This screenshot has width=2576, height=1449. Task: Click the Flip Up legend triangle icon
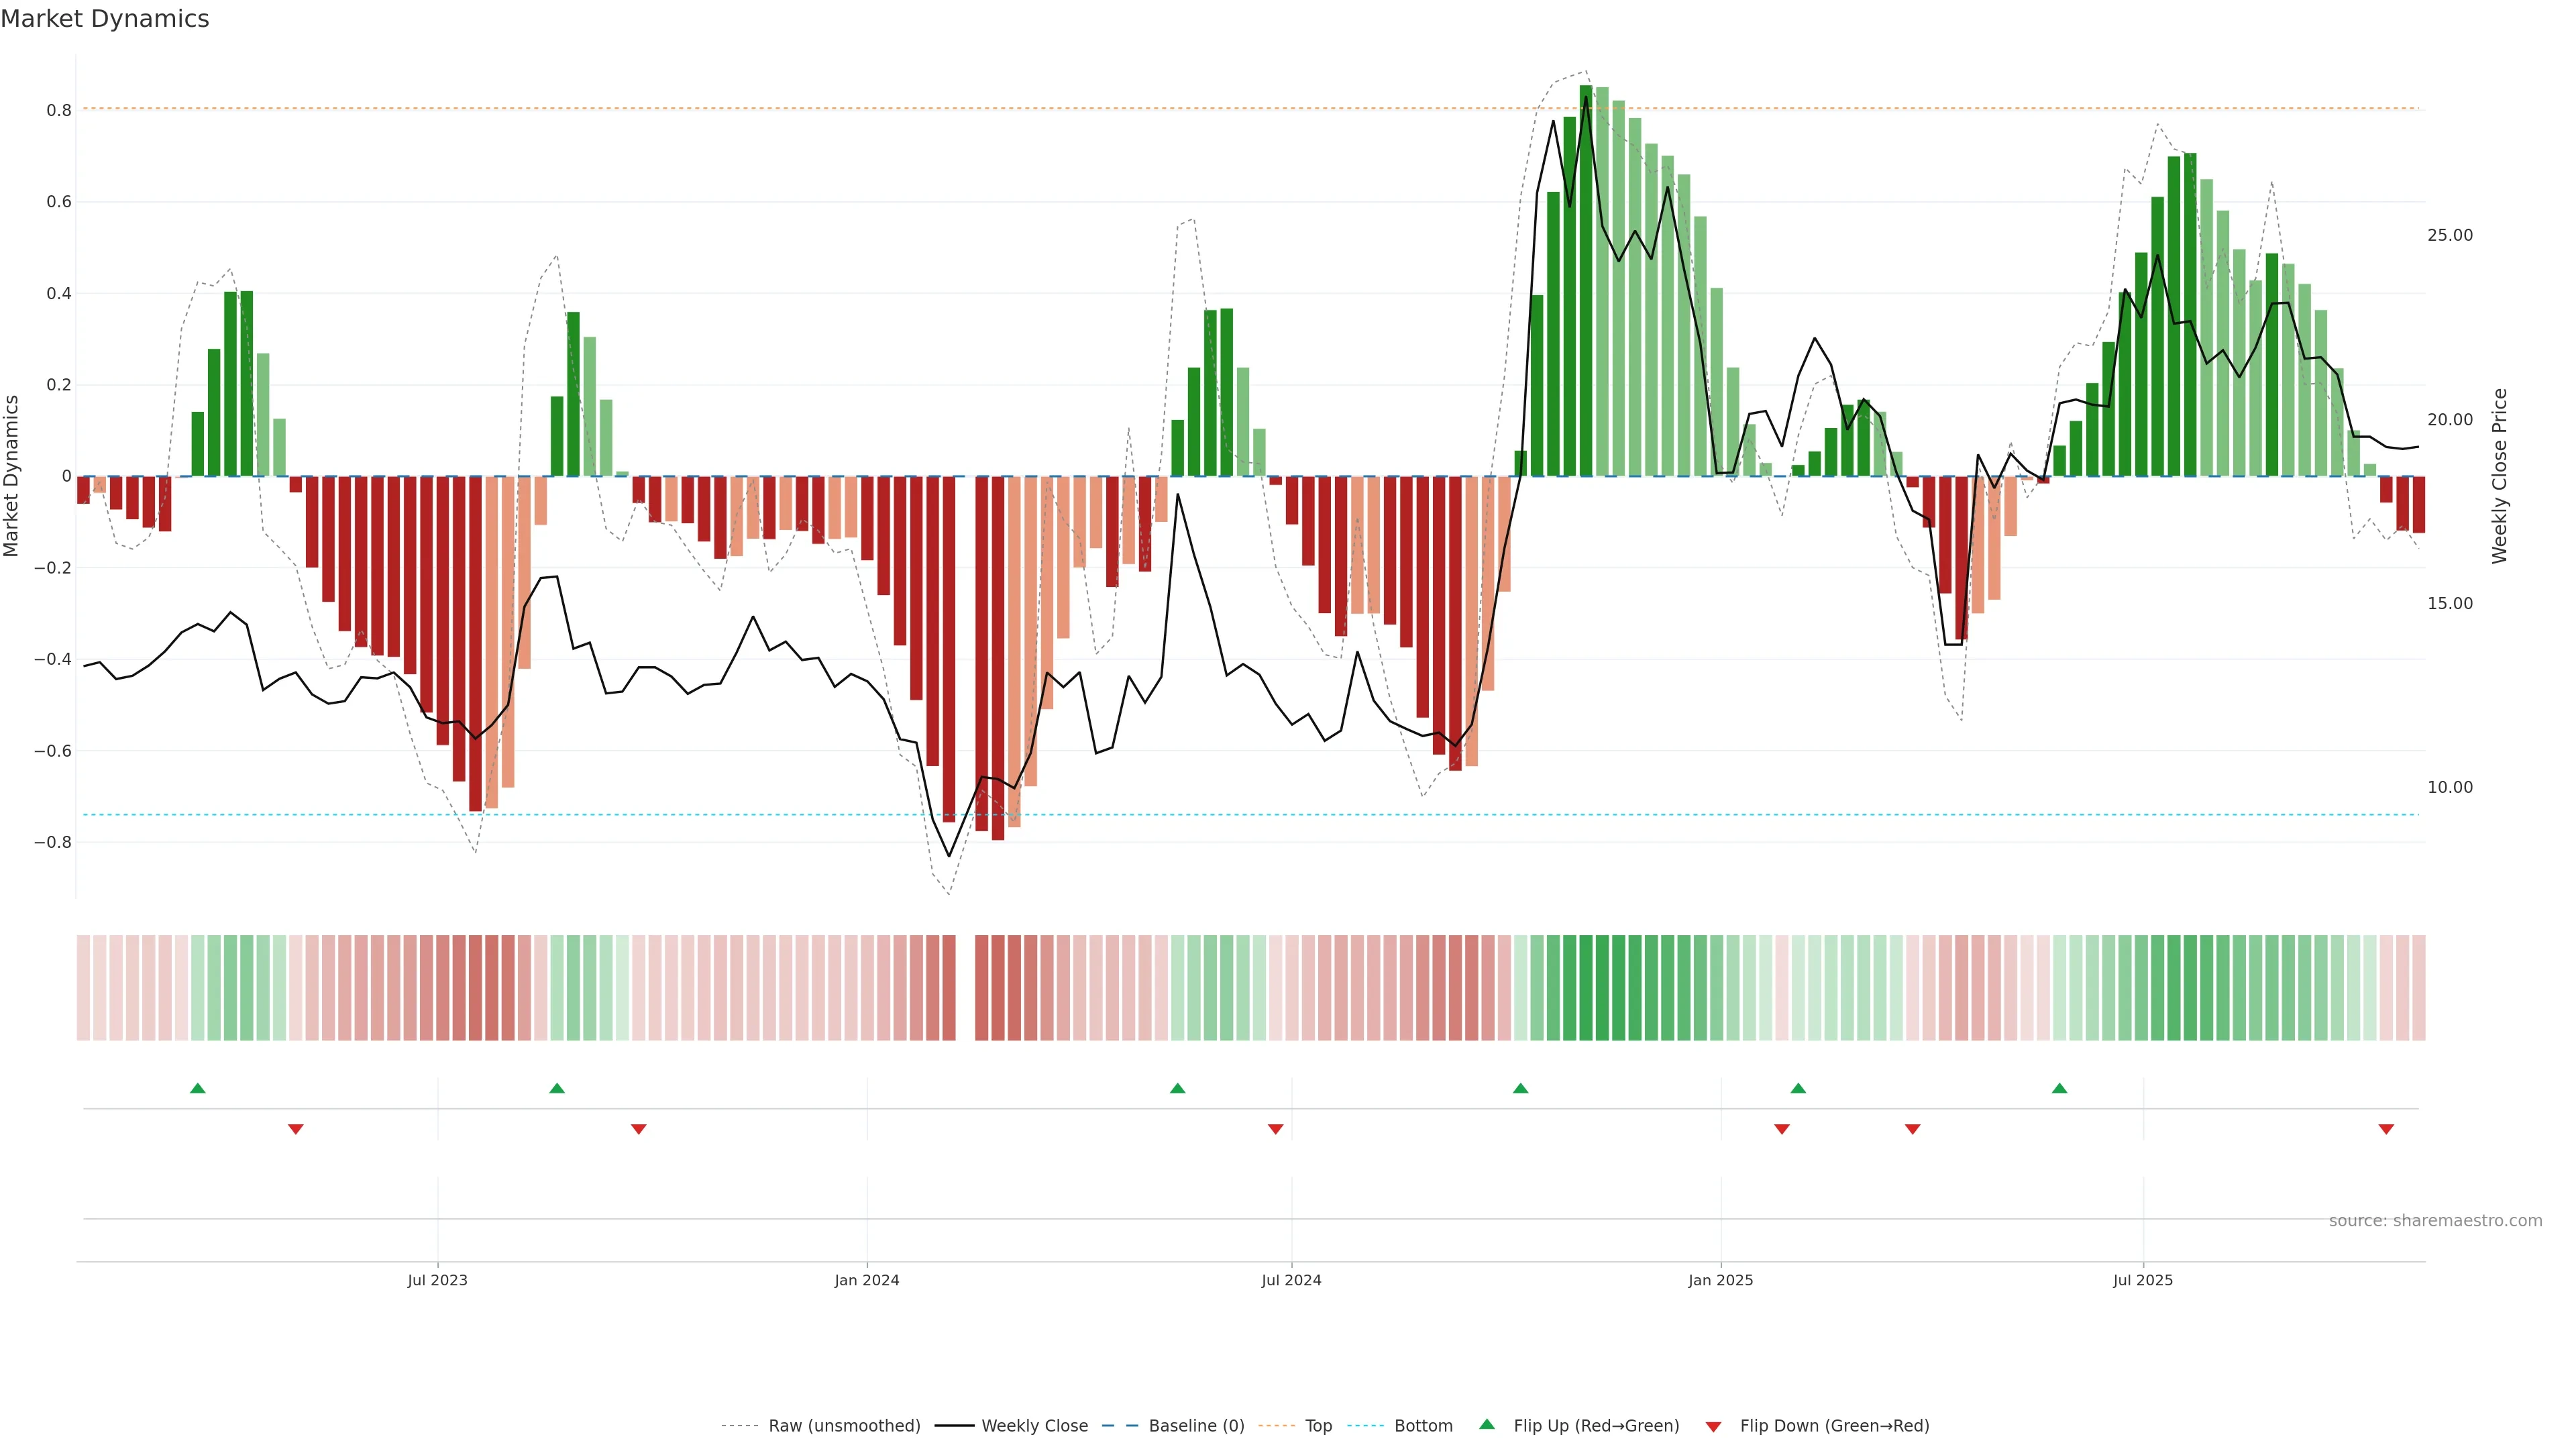(x=1487, y=1424)
